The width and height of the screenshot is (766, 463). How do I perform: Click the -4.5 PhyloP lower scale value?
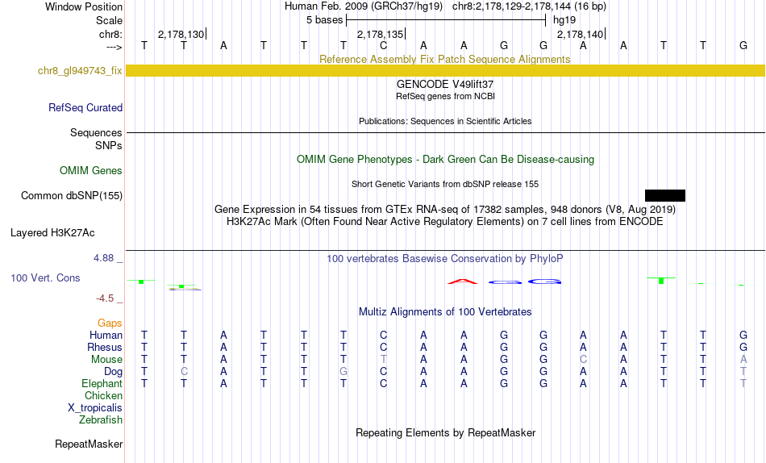[x=105, y=298]
